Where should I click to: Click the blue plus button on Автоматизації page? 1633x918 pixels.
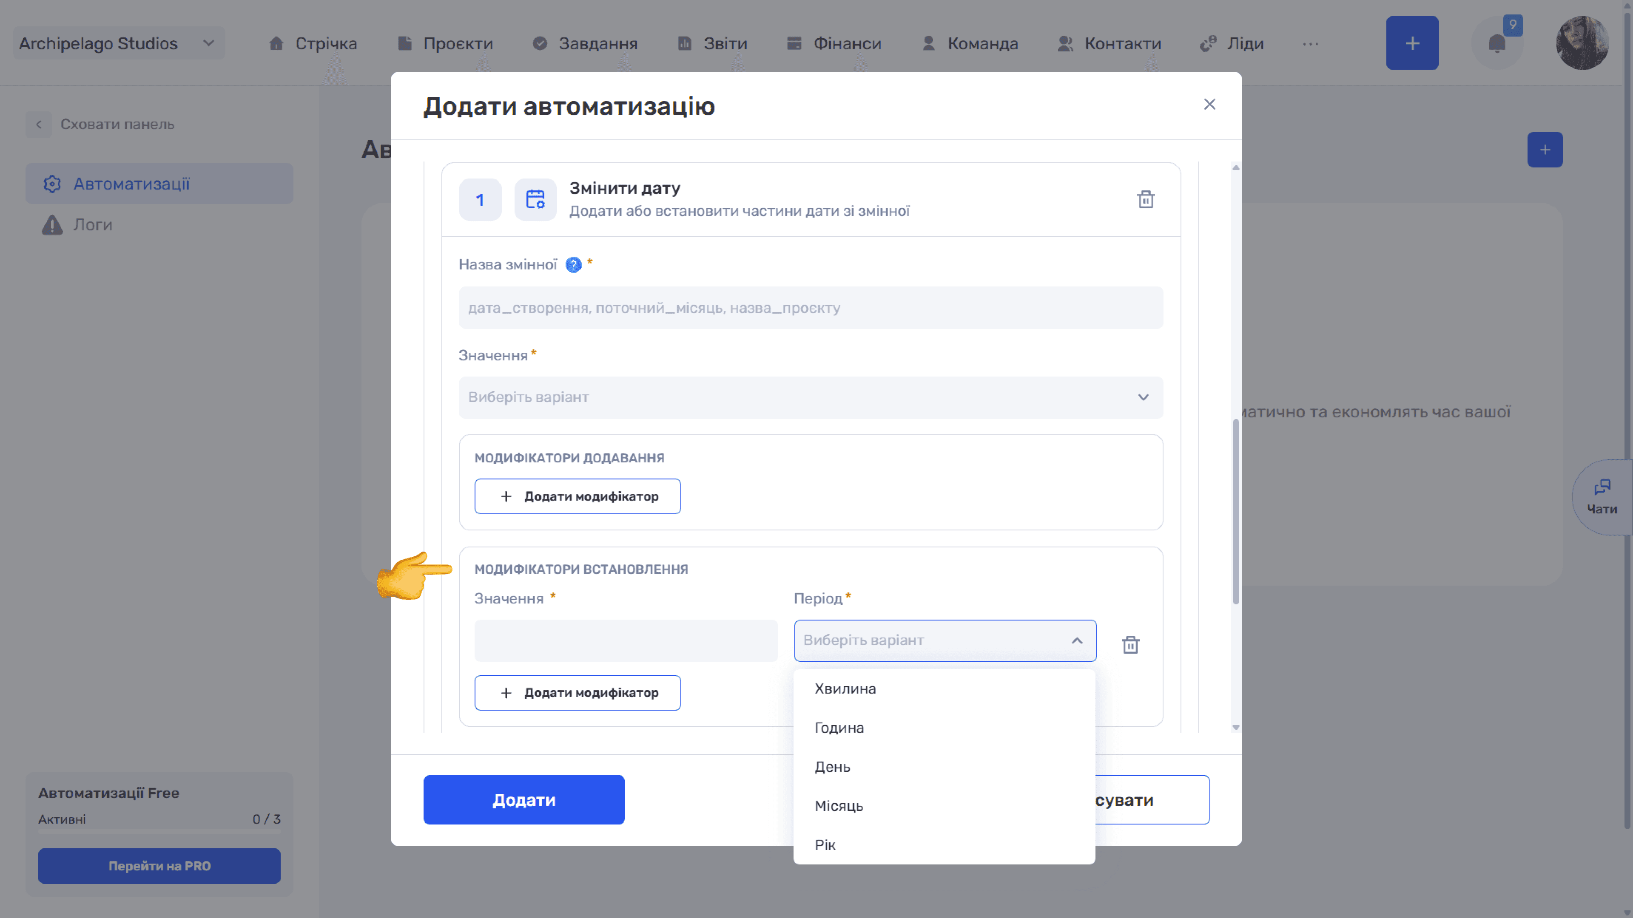click(1545, 150)
